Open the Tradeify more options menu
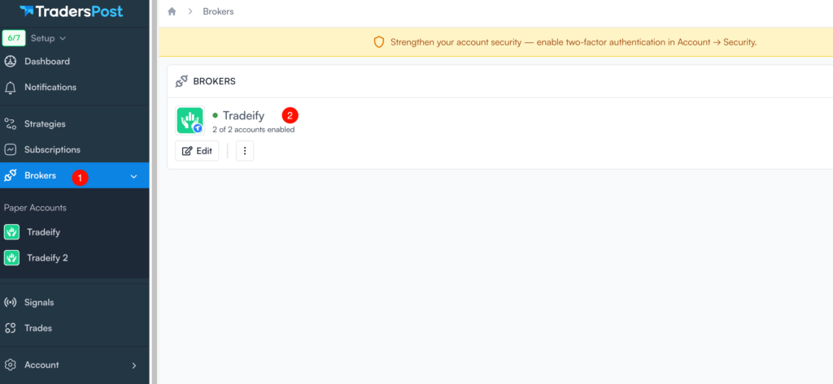 click(x=245, y=151)
